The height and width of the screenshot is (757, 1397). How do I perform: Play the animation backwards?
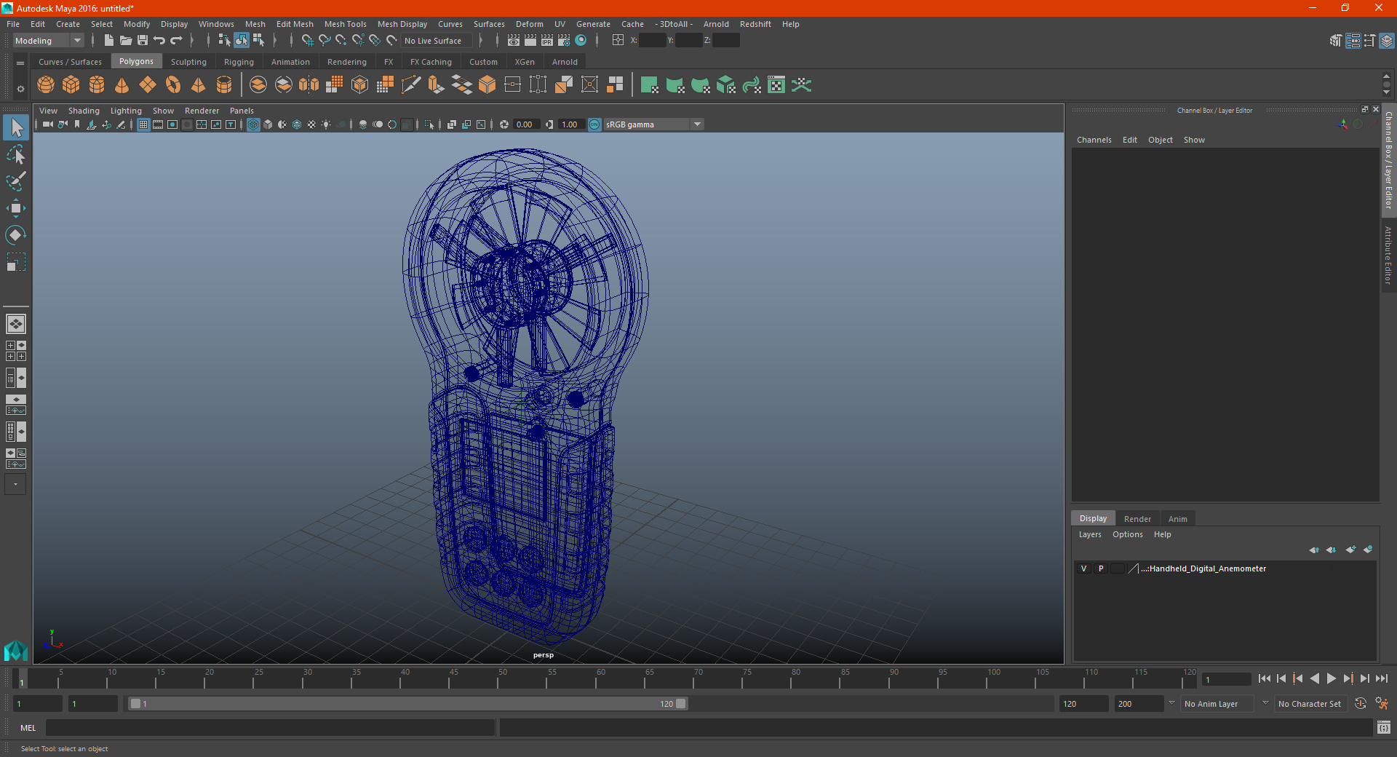tap(1315, 678)
